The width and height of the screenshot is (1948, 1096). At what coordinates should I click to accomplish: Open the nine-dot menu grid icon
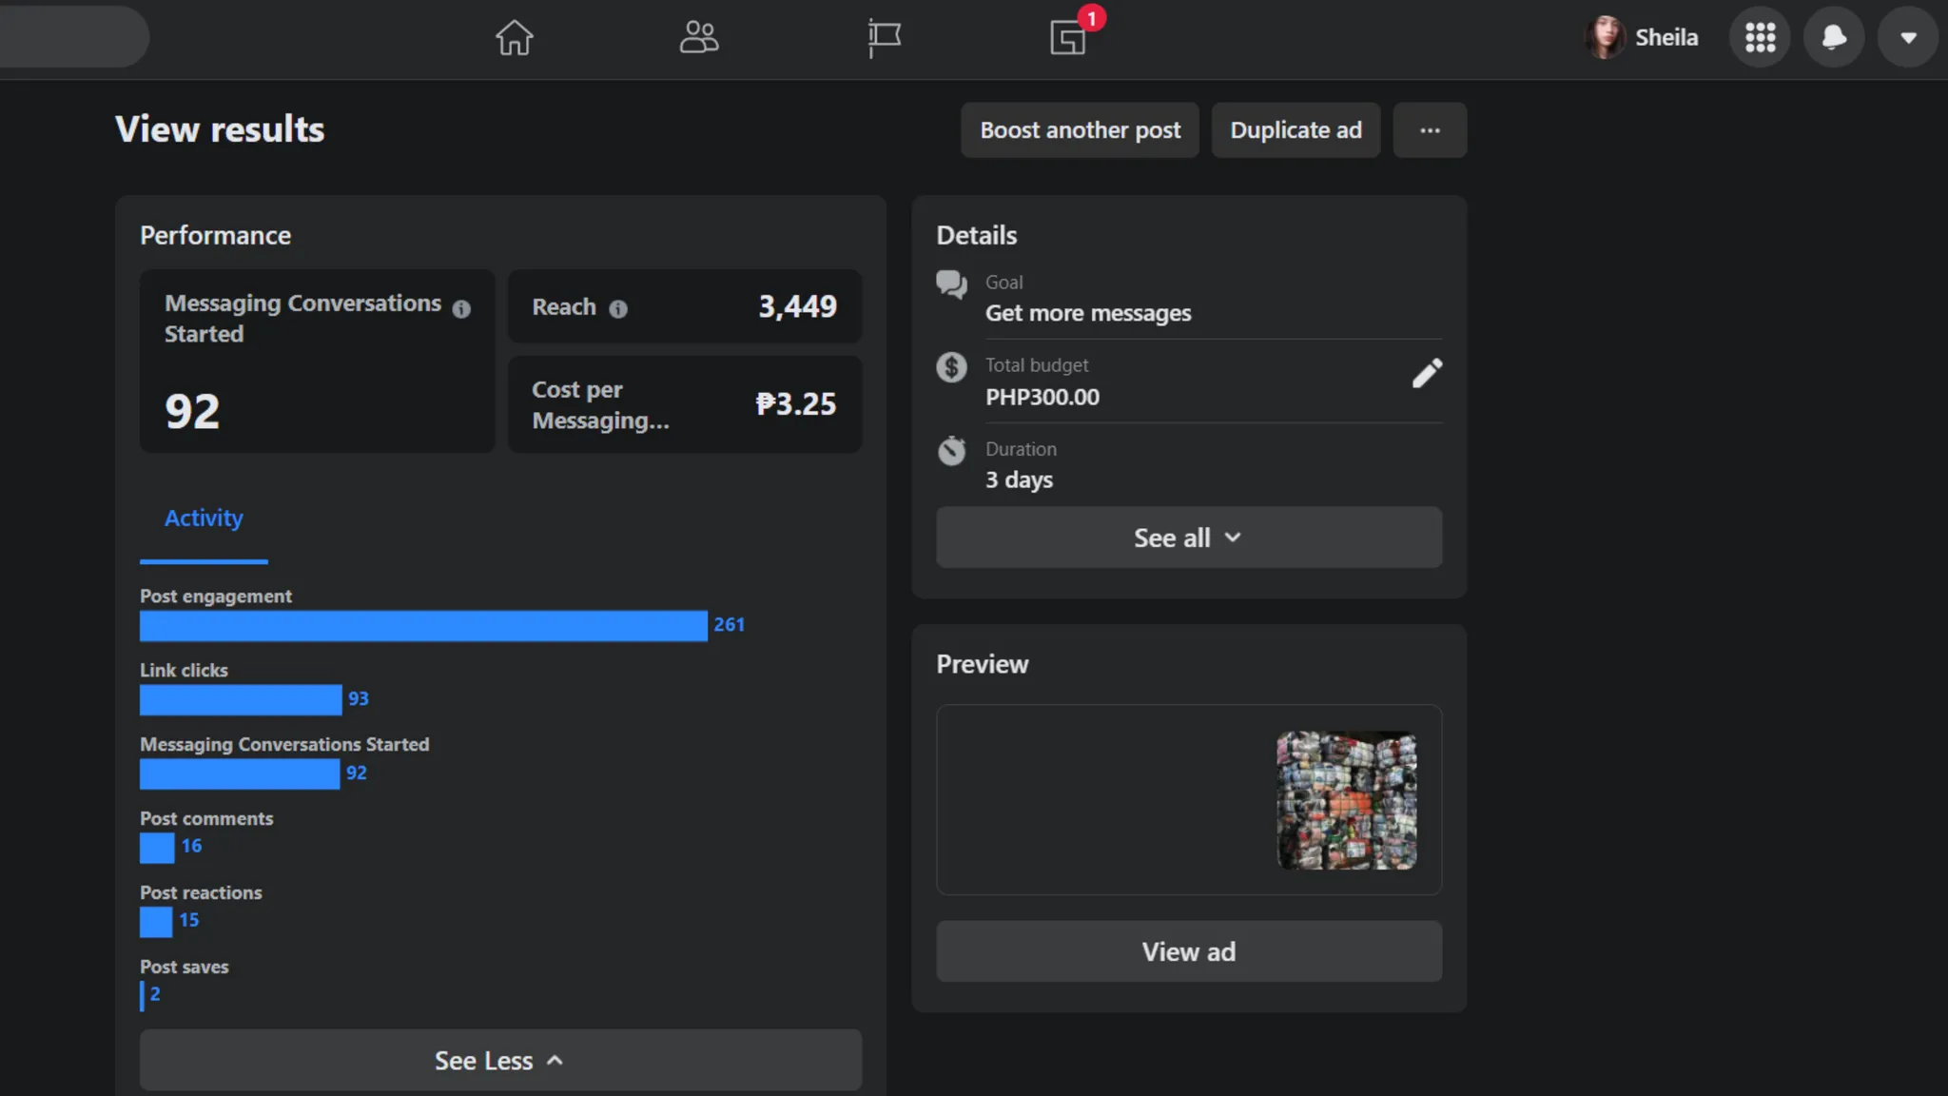point(1760,38)
